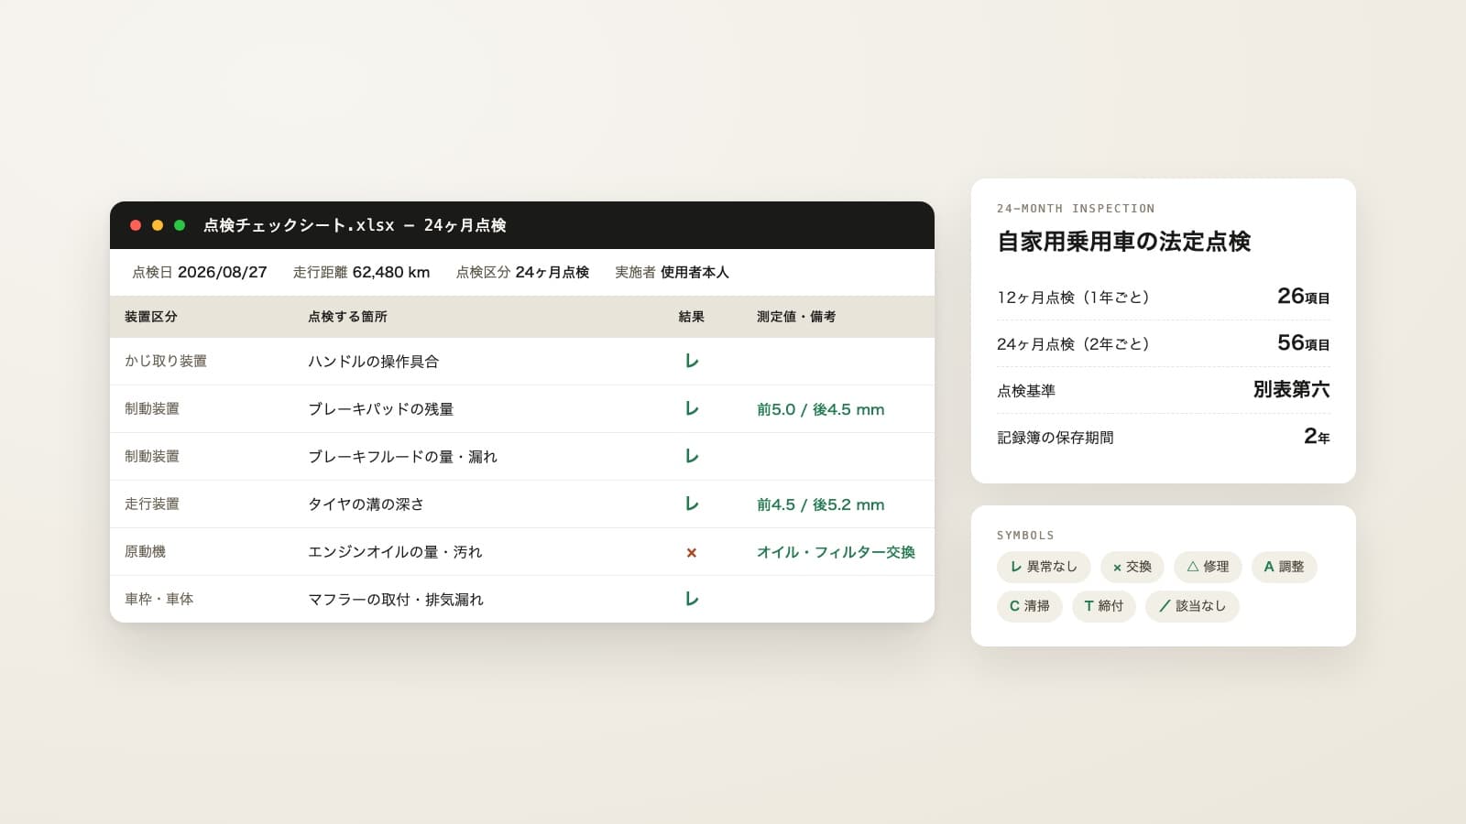Image resolution: width=1466 pixels, height=824 pixels.
Task: Select the エンジンオイルの量・汚れ cell
Action: tap(395, 552)
